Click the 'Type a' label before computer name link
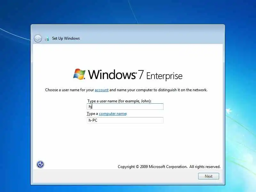The height and width of the screenshot is (192, 256). point(92,114)
